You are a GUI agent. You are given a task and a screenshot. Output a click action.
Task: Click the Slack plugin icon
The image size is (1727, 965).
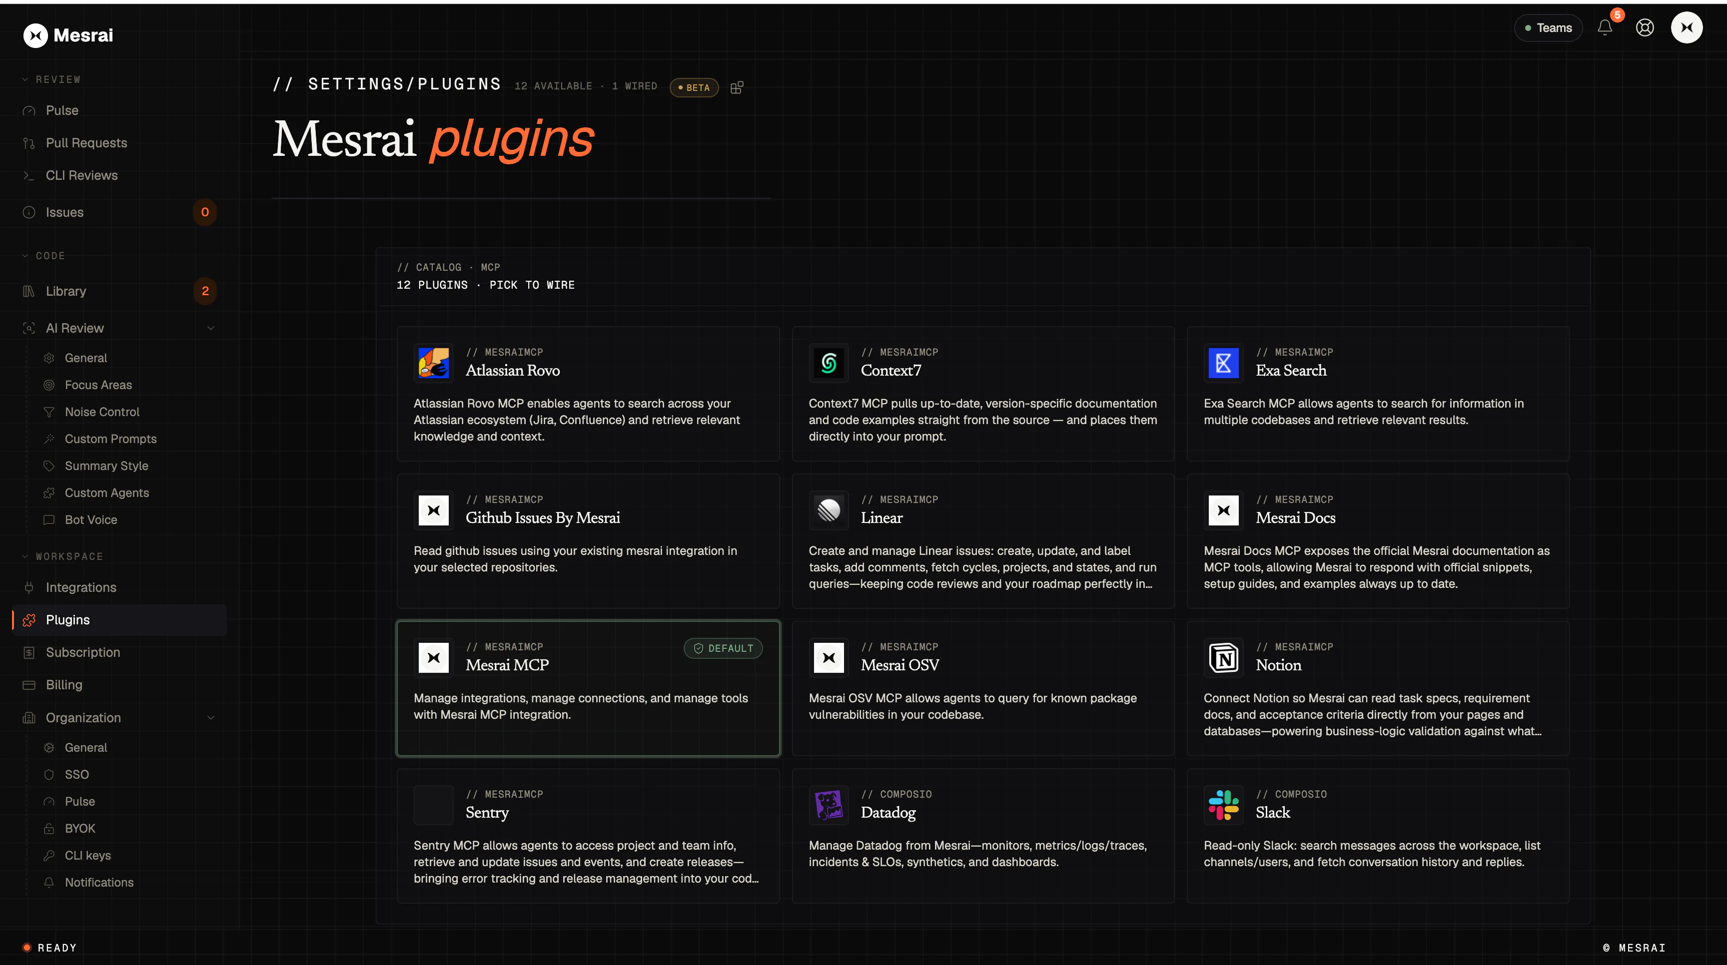(x=1223, y=805)
